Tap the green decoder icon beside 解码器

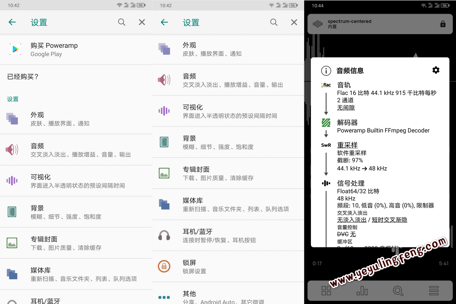[326, 122]
